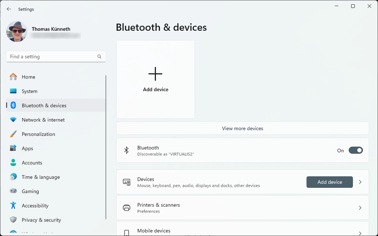
Task: Click the System monitor icon
Action: (13, 91)
